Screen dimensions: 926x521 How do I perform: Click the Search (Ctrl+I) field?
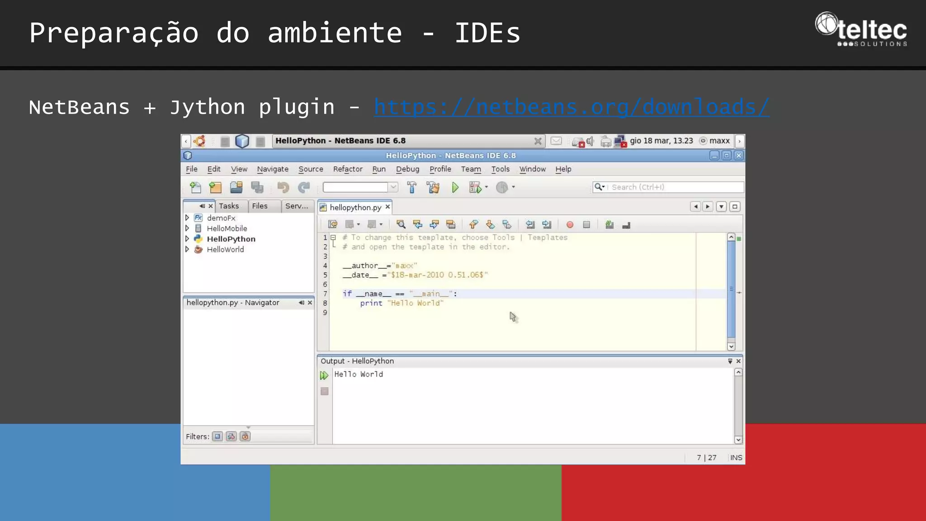click(x=668, y=187)
